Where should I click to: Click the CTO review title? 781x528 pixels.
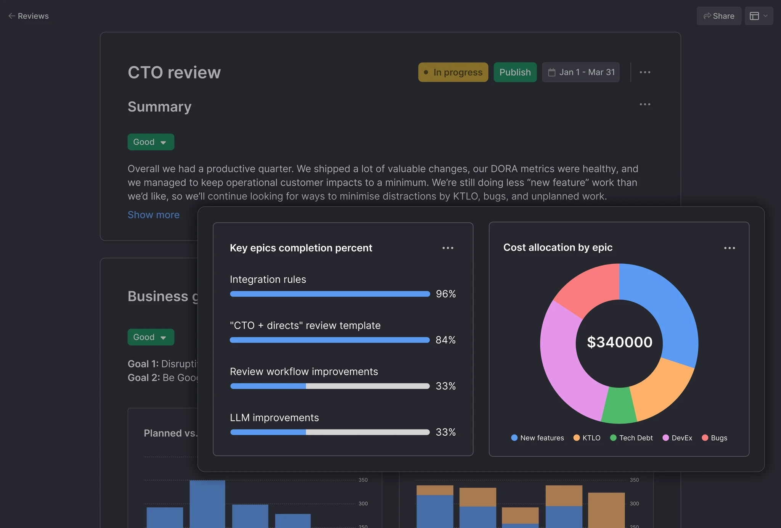click(x=174, y=72)
